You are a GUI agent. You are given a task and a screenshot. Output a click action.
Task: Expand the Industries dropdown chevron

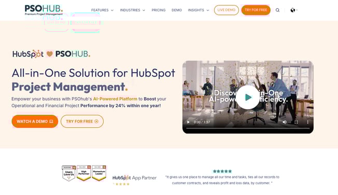[x=144, y=10]
